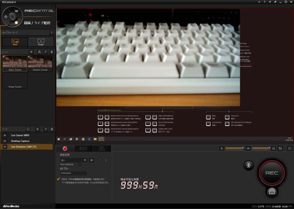294x209 pixels.
Task: Toggle visibility of Desktop Capture source
Action: click(5, 141)
